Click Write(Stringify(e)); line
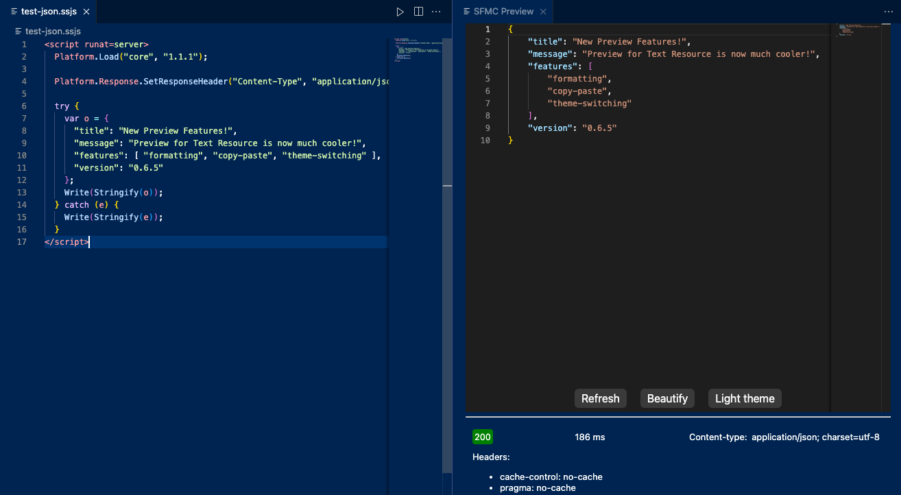The image size is (901, 495). pos(114,217)
